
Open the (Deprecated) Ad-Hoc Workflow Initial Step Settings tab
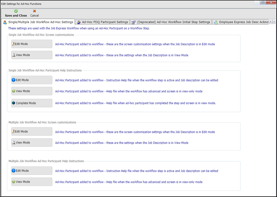pos(171,22)
